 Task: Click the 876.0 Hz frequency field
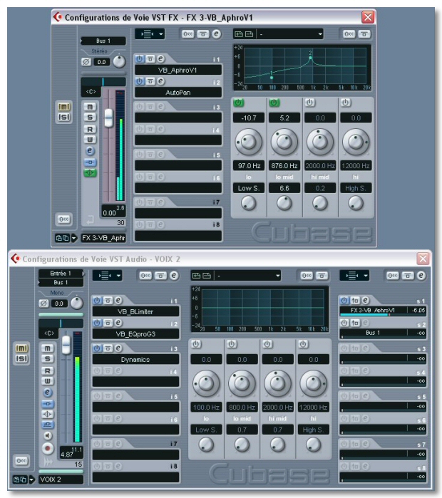coord(284,165)
